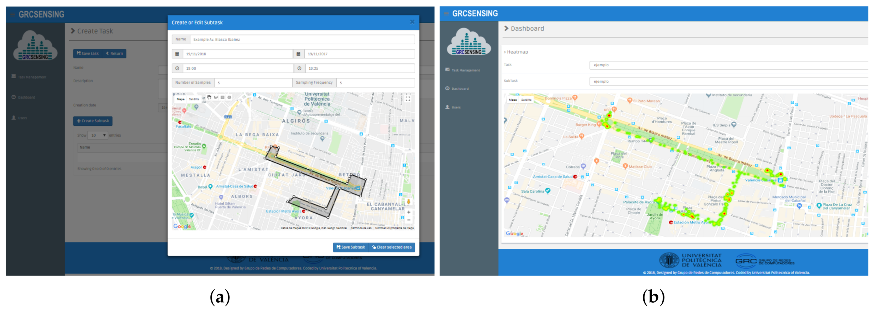The height and width of the screenshot is (313, 879).
Task: Open the start date calendar picker
Action: (x=177, y=54)
